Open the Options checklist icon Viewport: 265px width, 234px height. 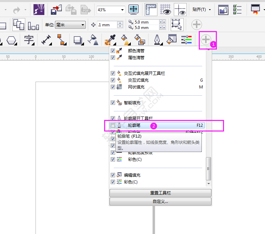(237, 10)
